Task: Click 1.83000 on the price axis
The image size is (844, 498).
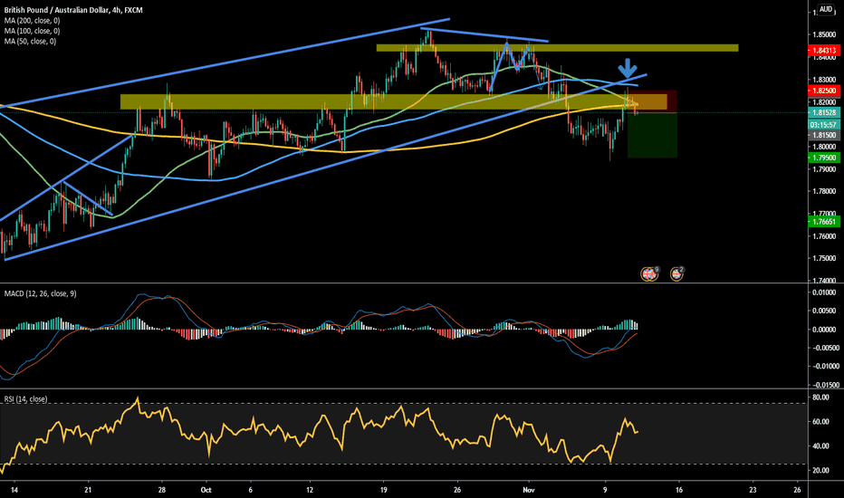Action: click(x=824, y=80)
